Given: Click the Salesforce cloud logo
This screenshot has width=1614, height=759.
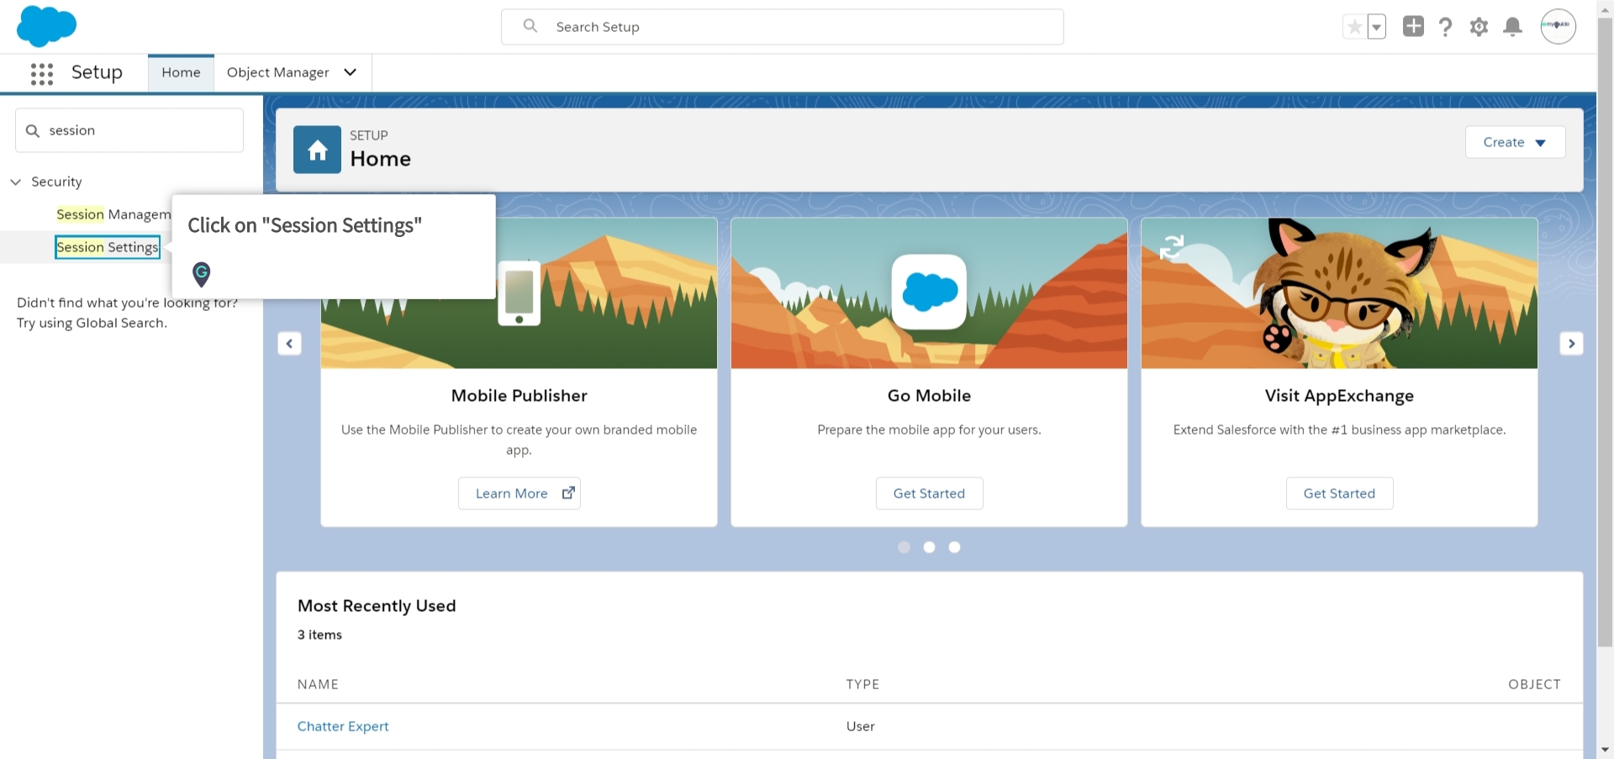Looking at the screenshot, I should (x=46, y=26).
